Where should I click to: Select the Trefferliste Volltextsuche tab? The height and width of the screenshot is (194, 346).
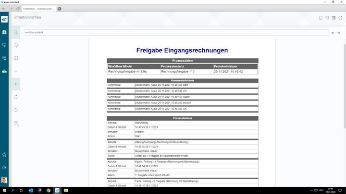pos(38,9)
